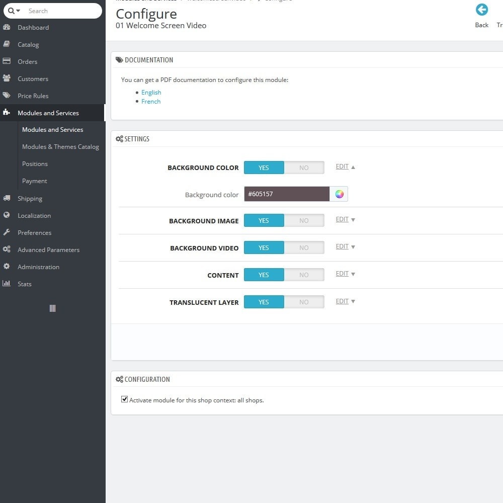Click the Stats bar chart icon
Image resolution: width=503 pixels, height=503 pixels.
[x=7, y=283]
